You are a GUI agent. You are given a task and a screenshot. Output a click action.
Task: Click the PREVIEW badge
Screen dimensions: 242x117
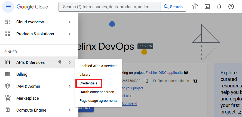[145, 46]
